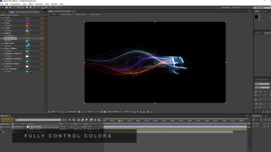Switch to the Main_Comp tab
This screenshot has width=271, height=152.
click(x=66, y=14)
